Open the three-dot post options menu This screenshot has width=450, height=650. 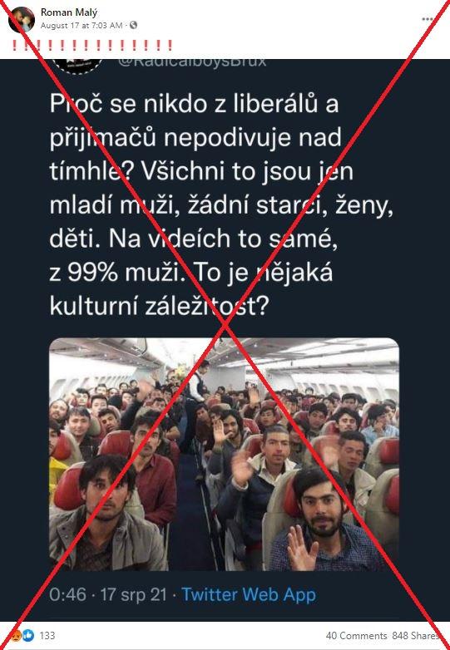(428, 19)
